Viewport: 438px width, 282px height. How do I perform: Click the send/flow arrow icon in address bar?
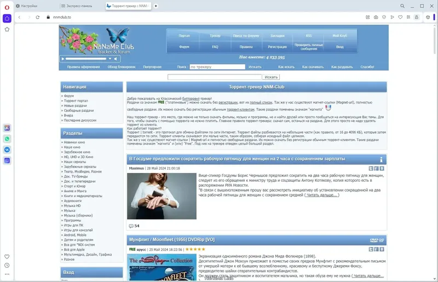point(392,17)
